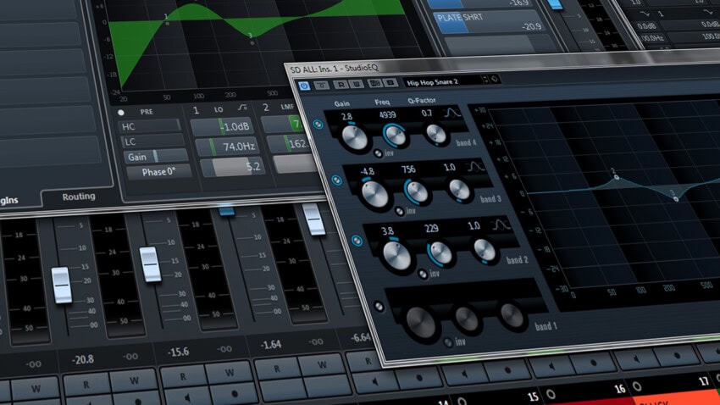Toggle StudioEQ band 3 enable button
Image resolution: width=720 pixels, height=405 pixels.
click(337, 180)
